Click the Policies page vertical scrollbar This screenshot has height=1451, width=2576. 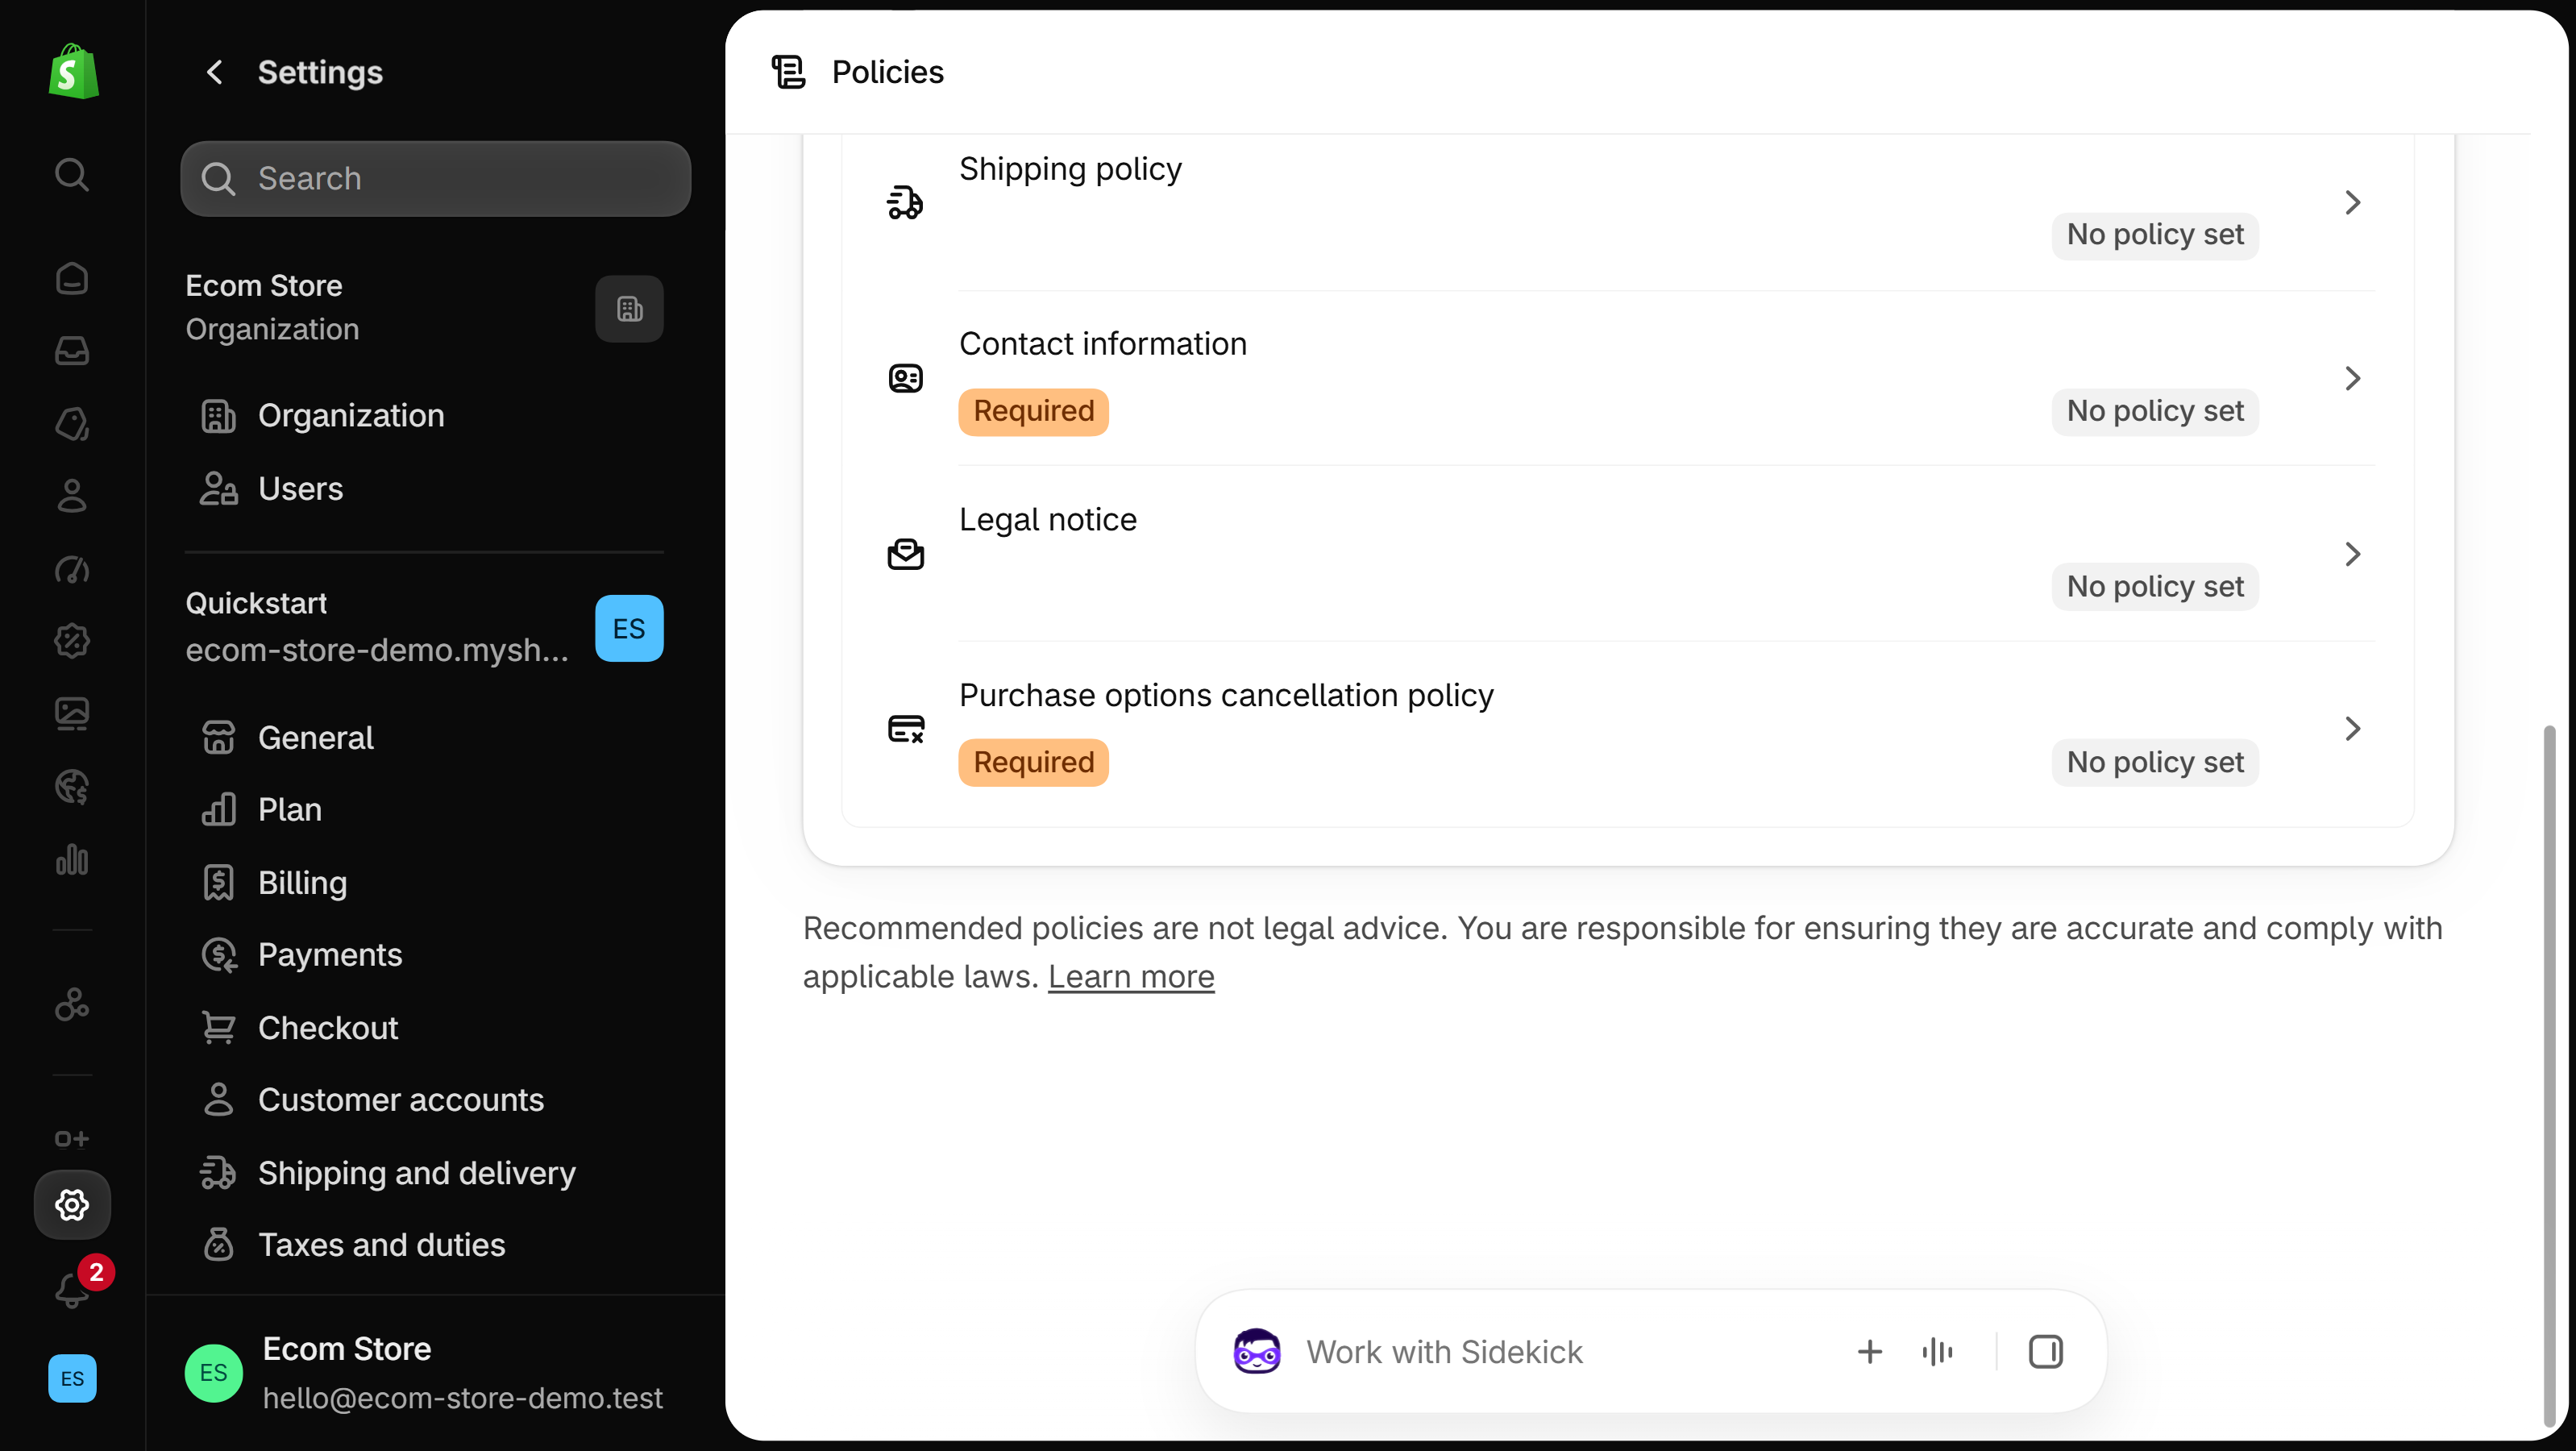click(x=2550, y=1075)
